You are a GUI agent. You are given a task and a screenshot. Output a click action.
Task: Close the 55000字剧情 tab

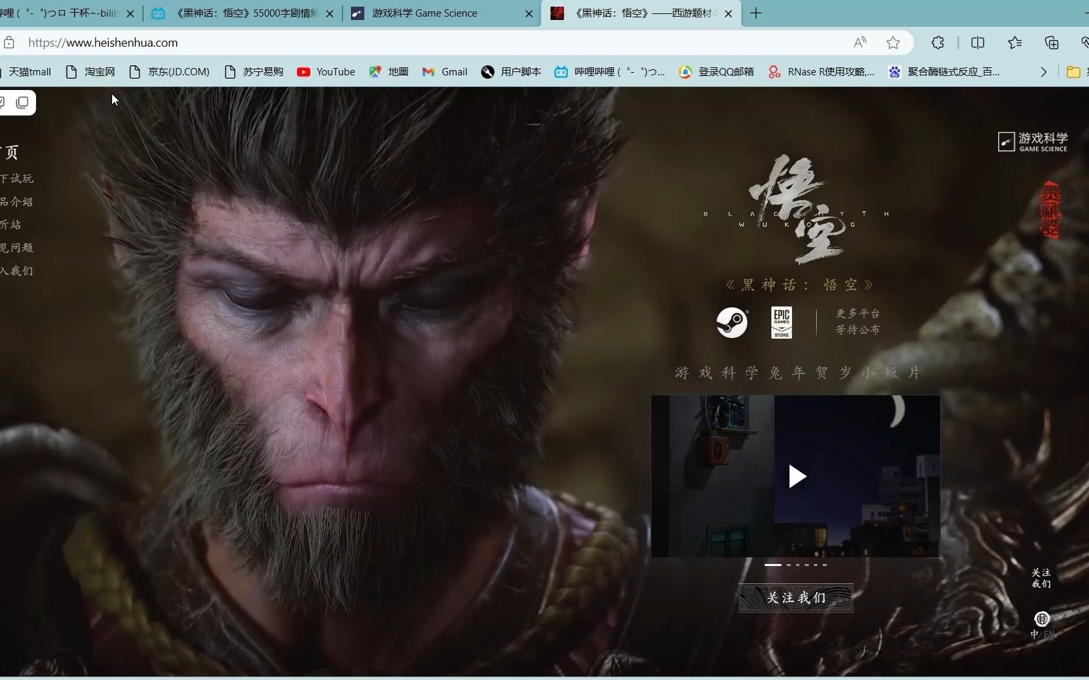point(330,13)
